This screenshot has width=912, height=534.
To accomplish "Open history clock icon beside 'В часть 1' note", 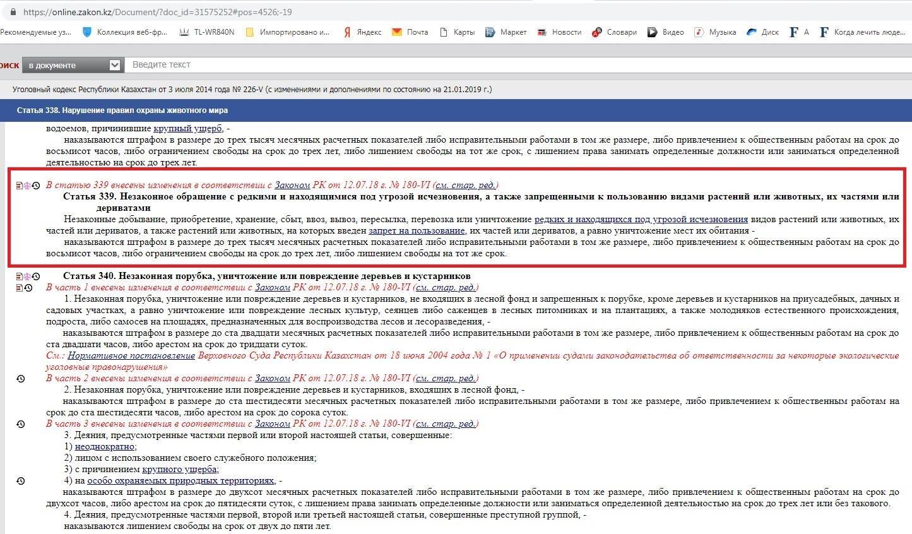I will pos(28,288).
